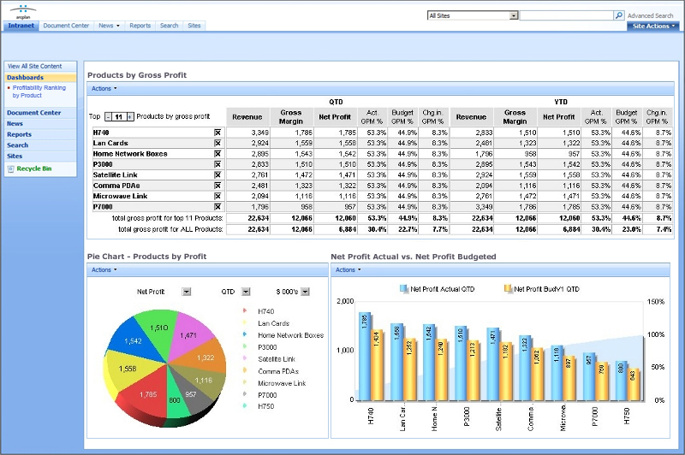Open the All Sites scope dropdown
The image size is (685, 455).
tap(514, 15)
